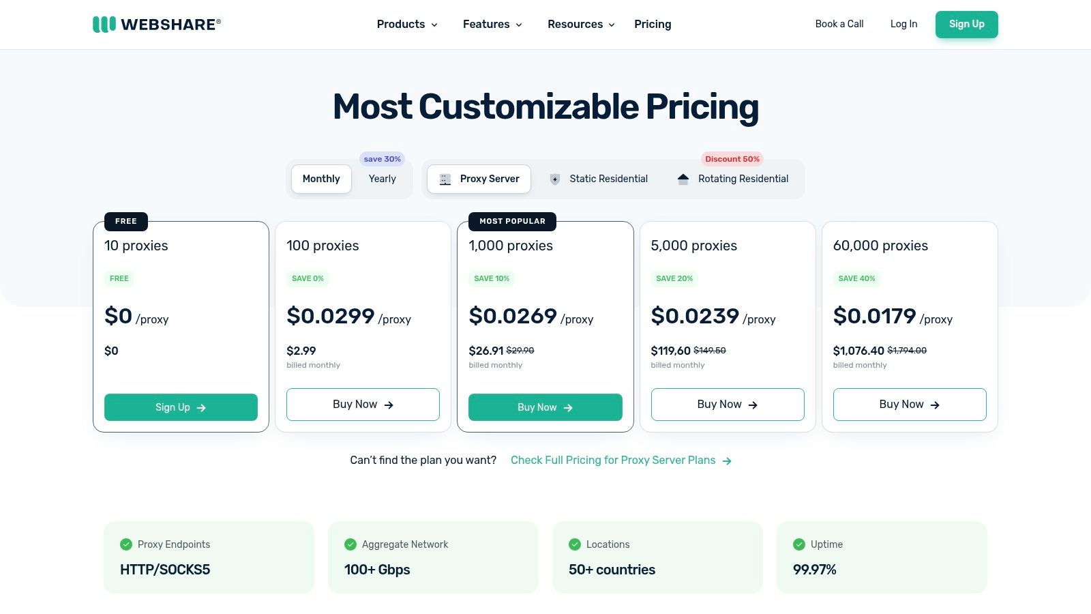Click the Webshare logo icon
Image resolution: width=1091 pixels, height=614 pixels.
coord(104,25)
